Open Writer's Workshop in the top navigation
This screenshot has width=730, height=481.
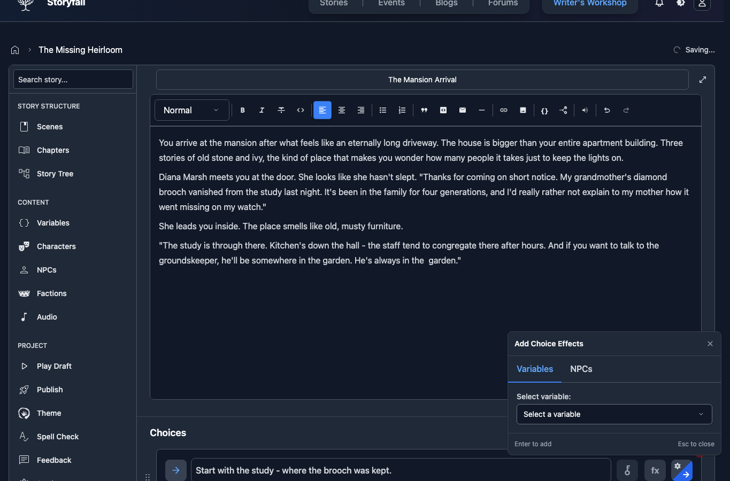click(x=590, y=3)
